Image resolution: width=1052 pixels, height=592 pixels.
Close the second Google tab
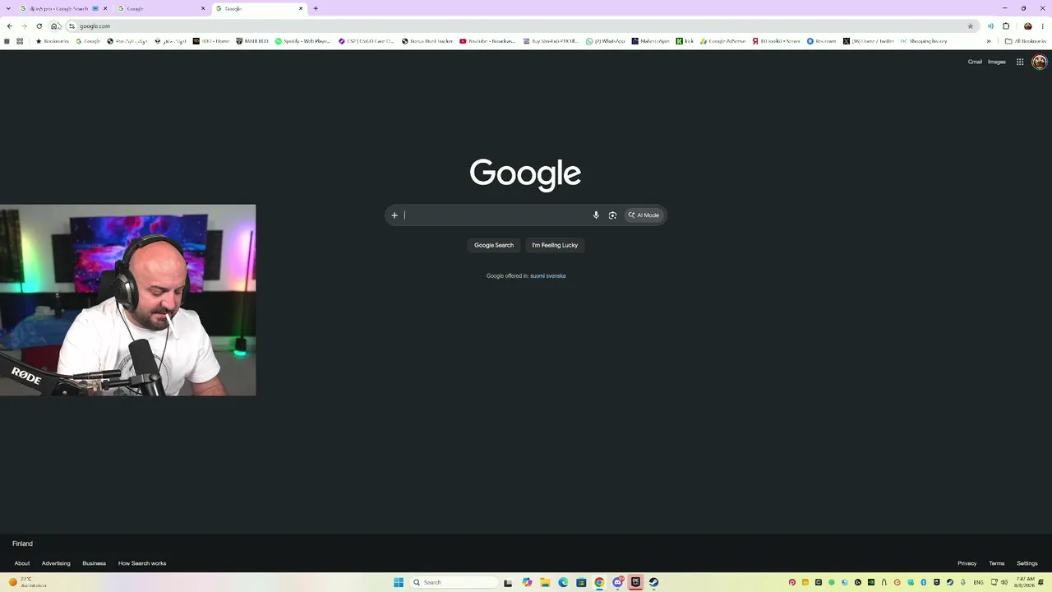coord(203,8)
